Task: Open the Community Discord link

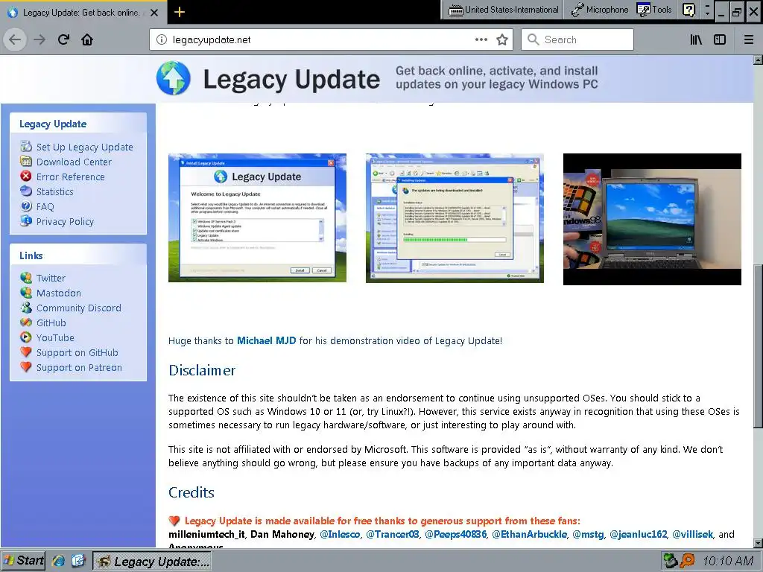Action: [79, 308]
